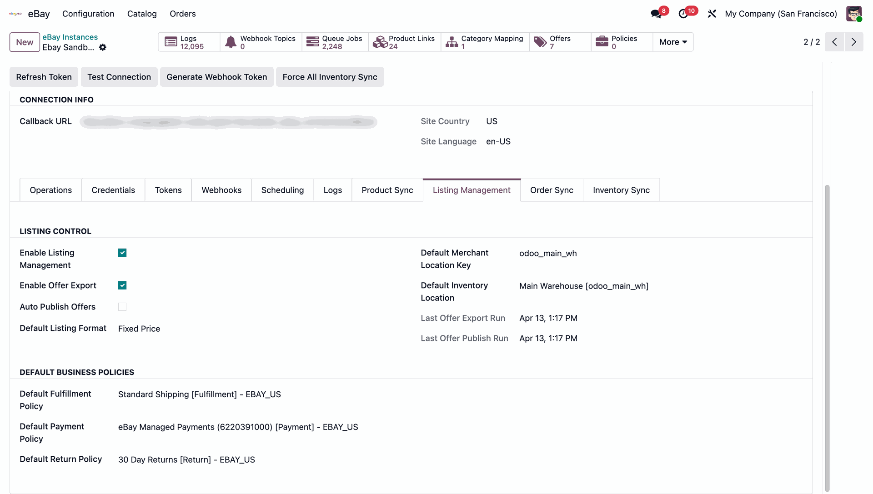The image size is (873, 494).
Task: Click Generate Webhook Token button
Action: [x=217, y=77]
